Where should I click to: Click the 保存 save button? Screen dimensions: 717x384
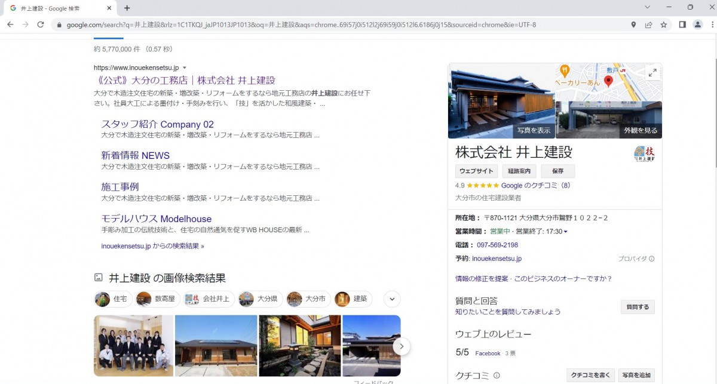[558, 171]
